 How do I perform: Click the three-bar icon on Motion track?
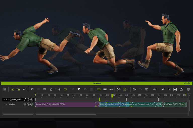point(25,104)
